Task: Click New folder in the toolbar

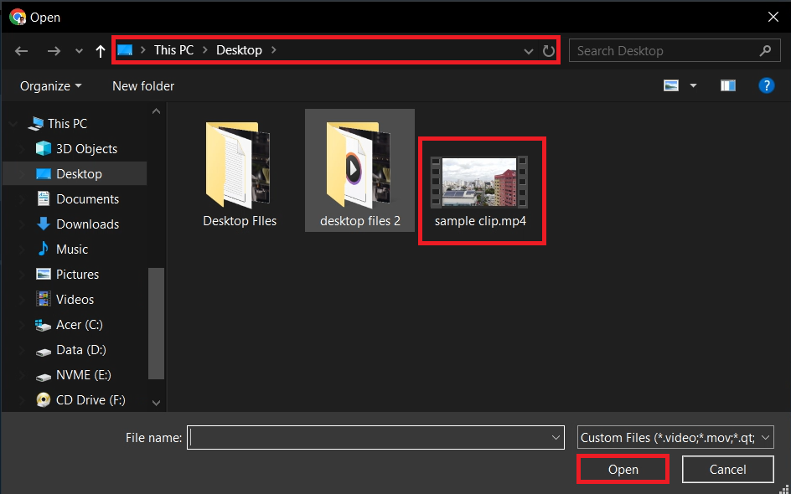Action: [142, 85]
